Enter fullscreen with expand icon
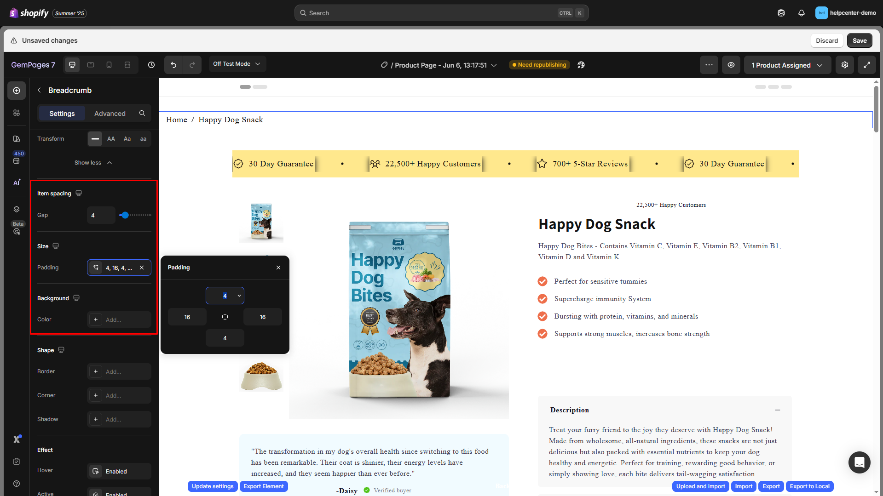The width and height of the screenshot is (883, 496). click(867, 65)
